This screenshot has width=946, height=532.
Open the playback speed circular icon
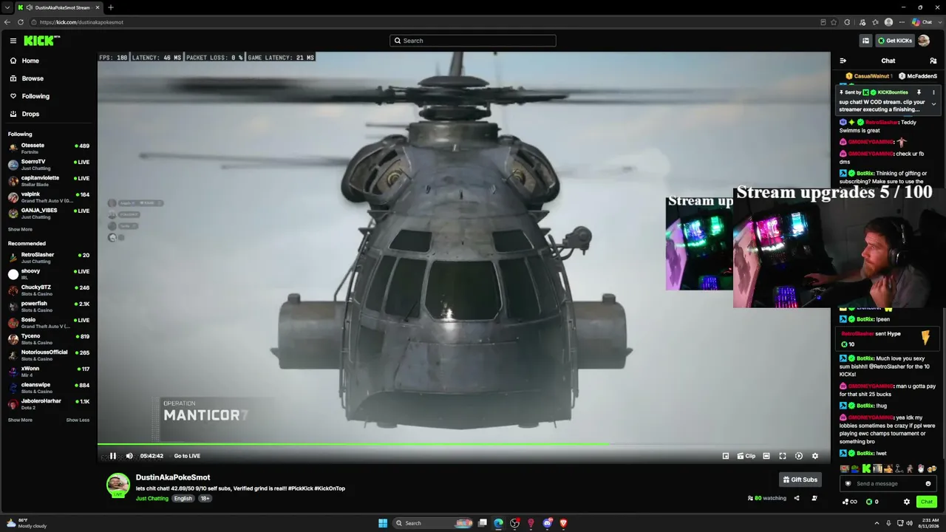(799, 456)
